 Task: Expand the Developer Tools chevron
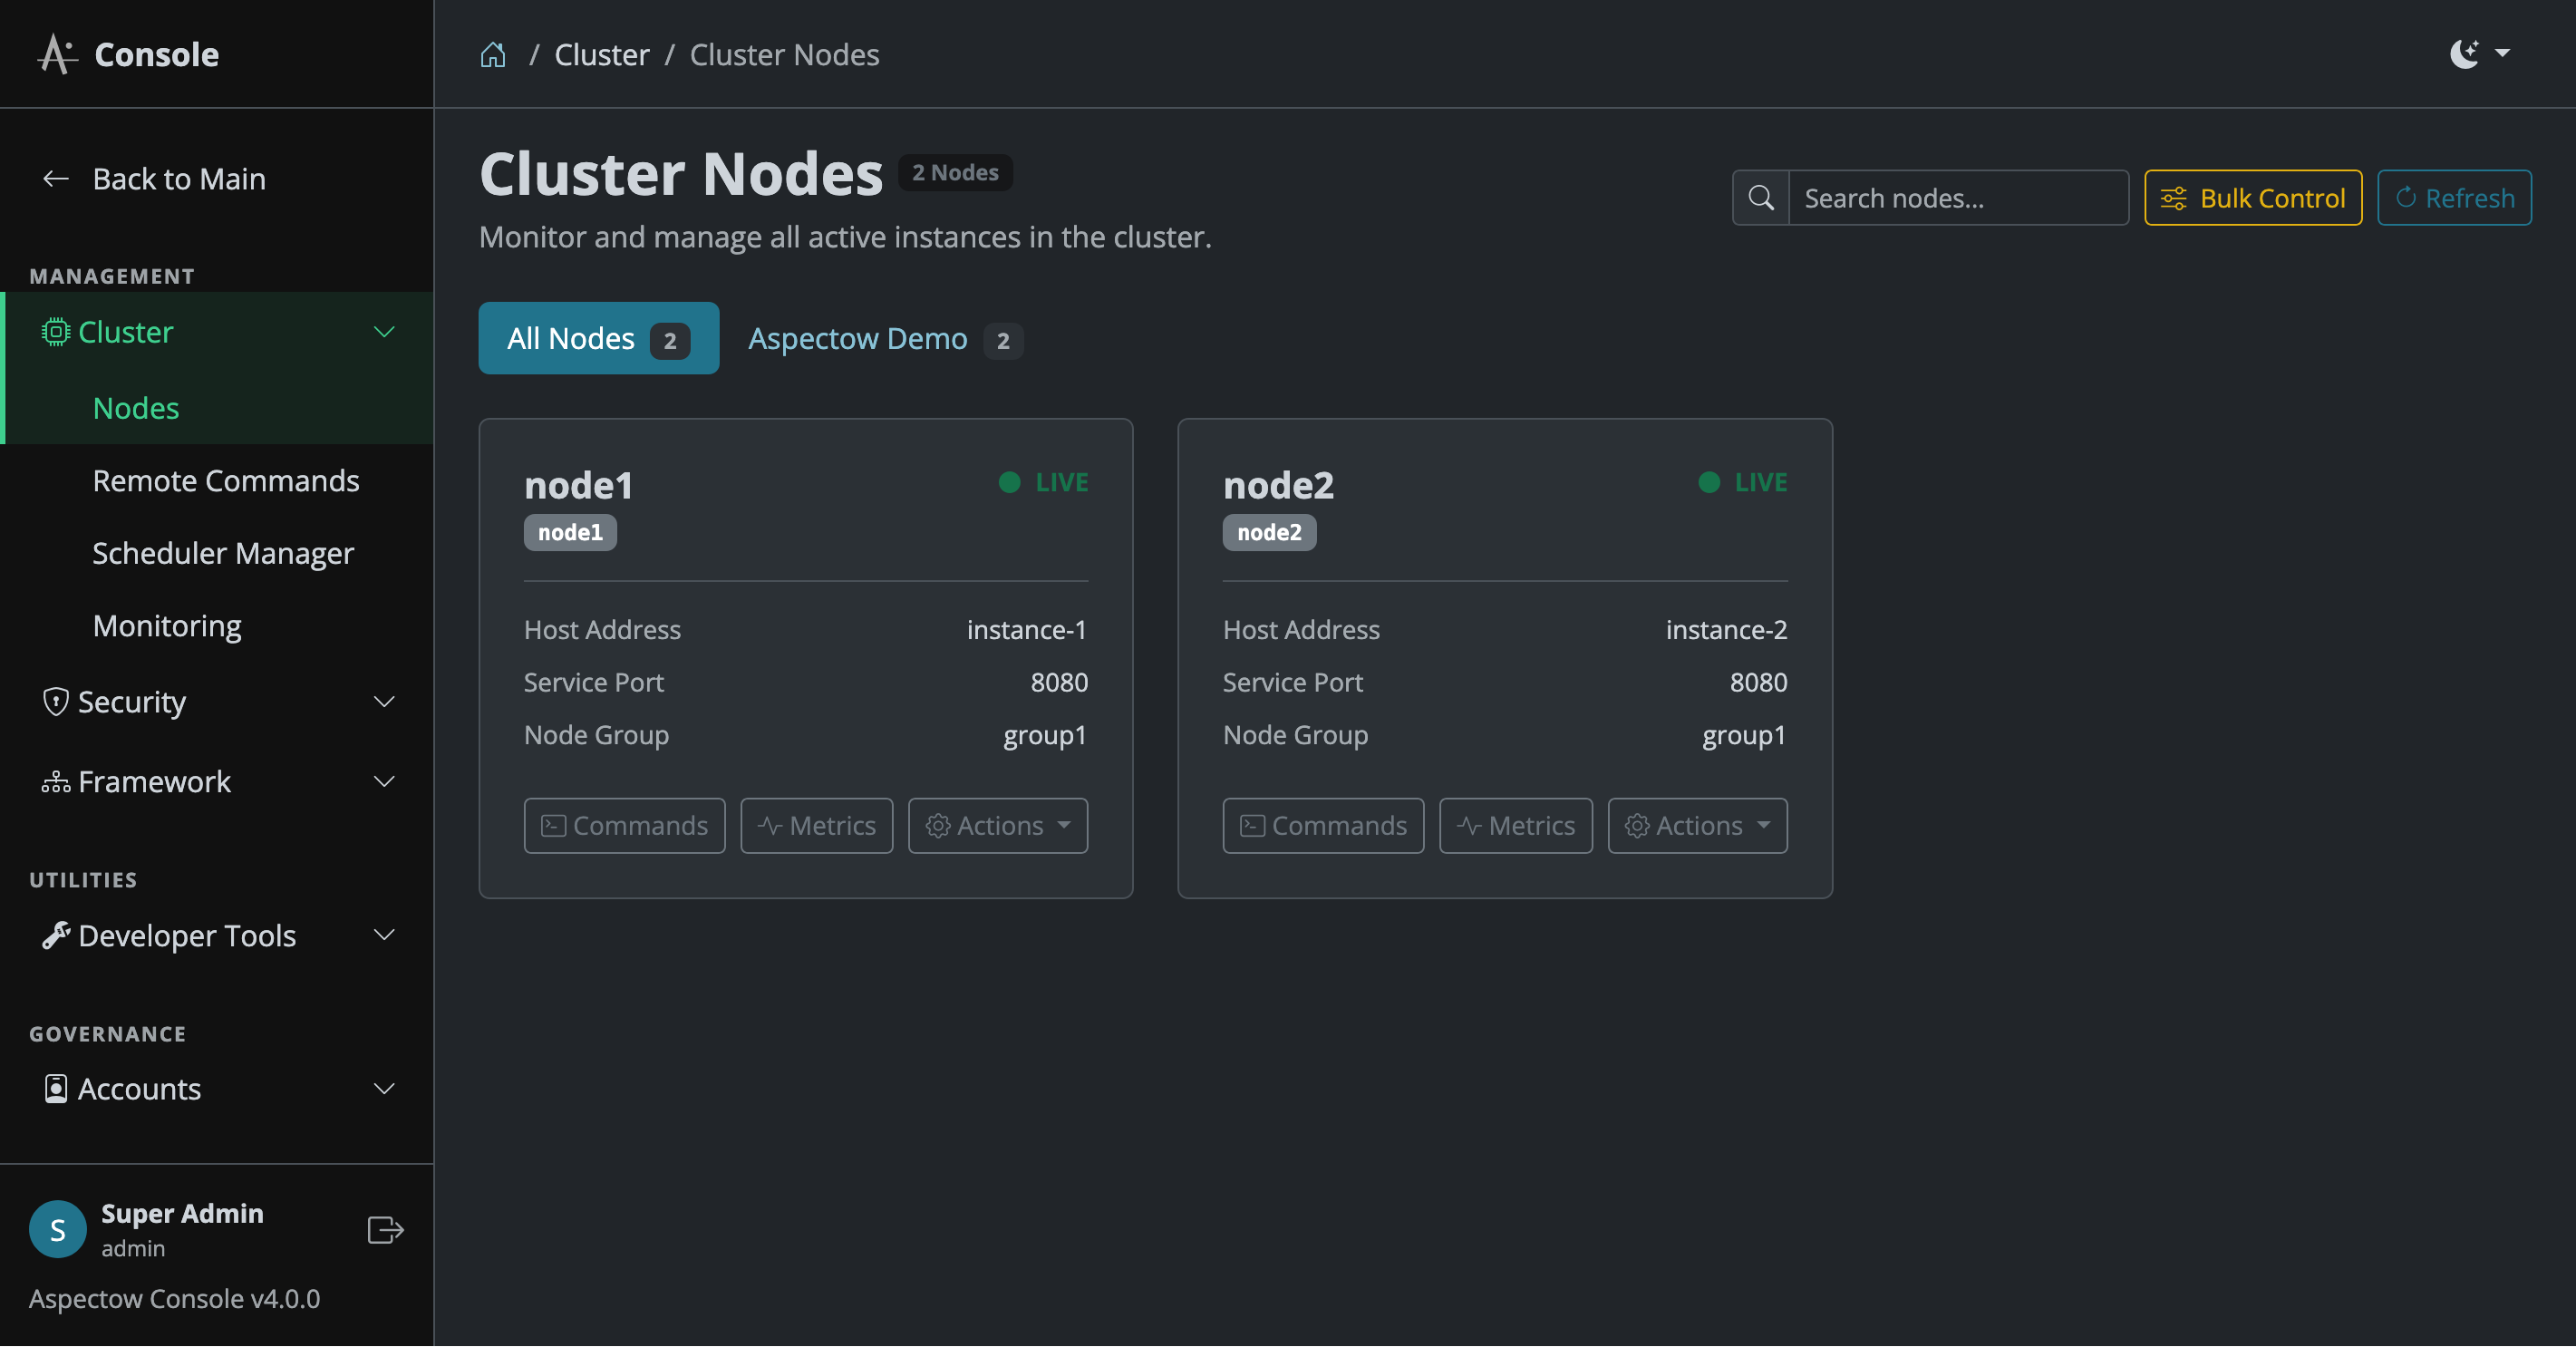384,936
